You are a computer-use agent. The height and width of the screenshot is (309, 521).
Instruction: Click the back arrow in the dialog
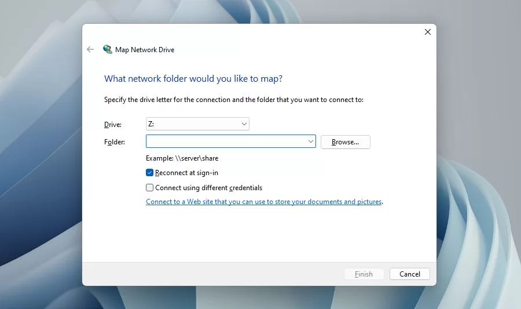[x=90, y=49]
